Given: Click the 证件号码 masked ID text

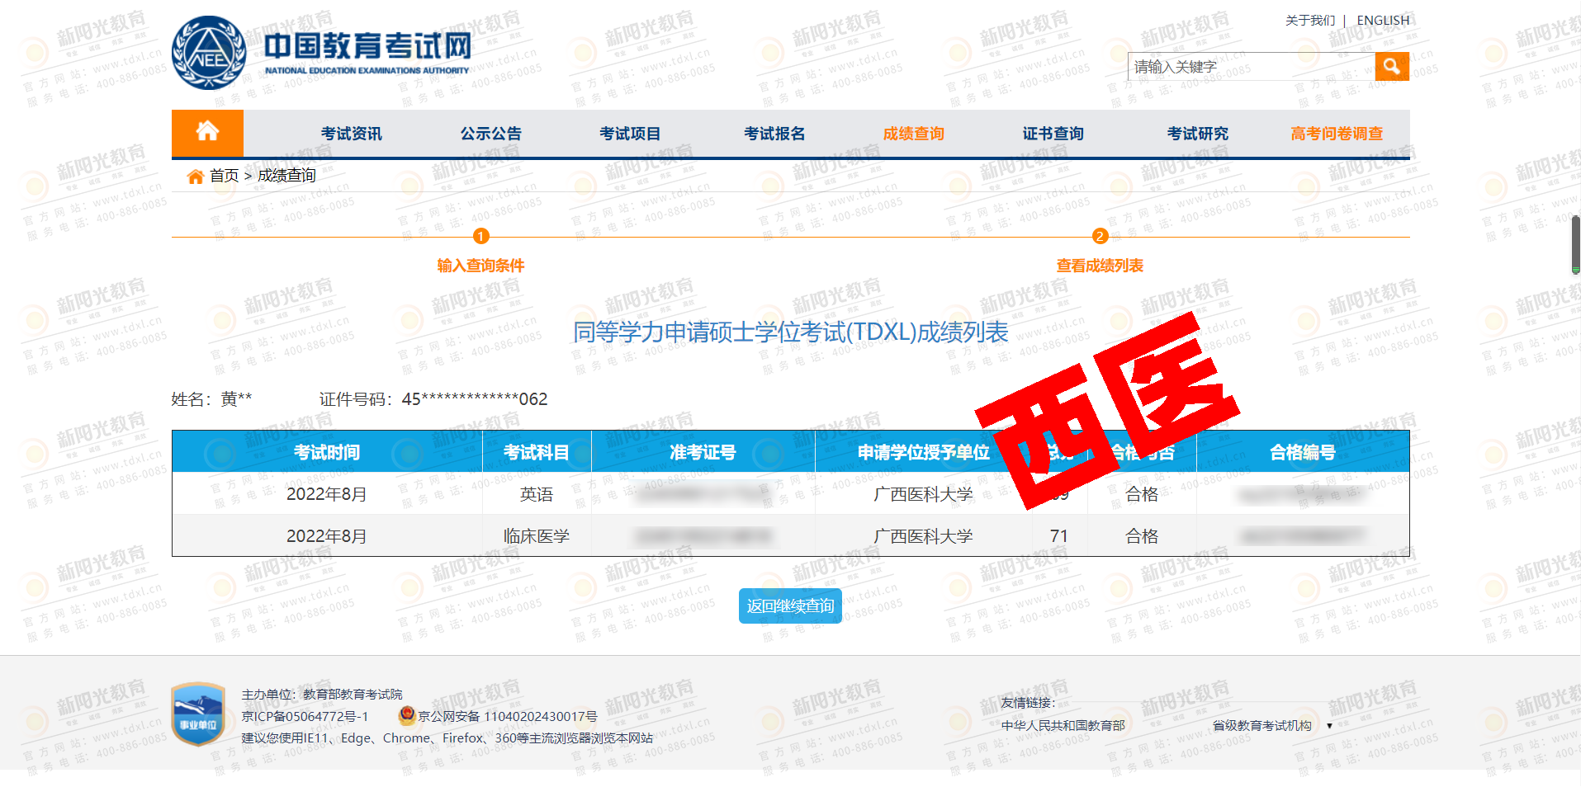Looking at the screenshot, I should pyautogui.click(x=433, y=399).
